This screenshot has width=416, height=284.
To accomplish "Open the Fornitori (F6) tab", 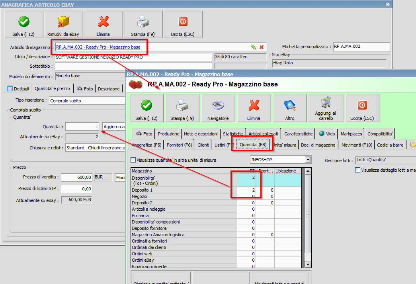I will tap(180, 145).
